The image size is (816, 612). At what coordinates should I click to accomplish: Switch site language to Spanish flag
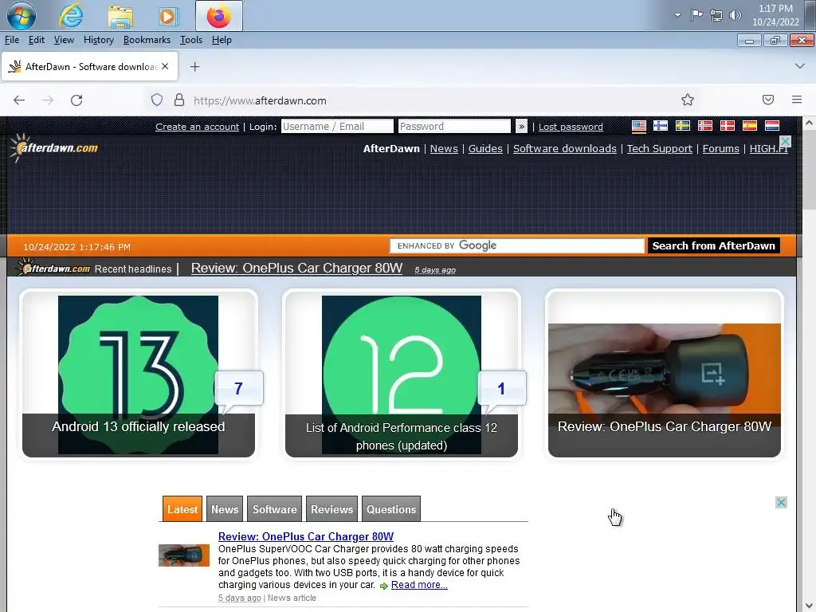(749, 126)
